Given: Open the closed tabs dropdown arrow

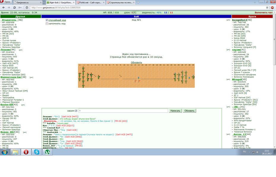Looking at the screenshot, I should pyautogui.click(x=255, y=2).
